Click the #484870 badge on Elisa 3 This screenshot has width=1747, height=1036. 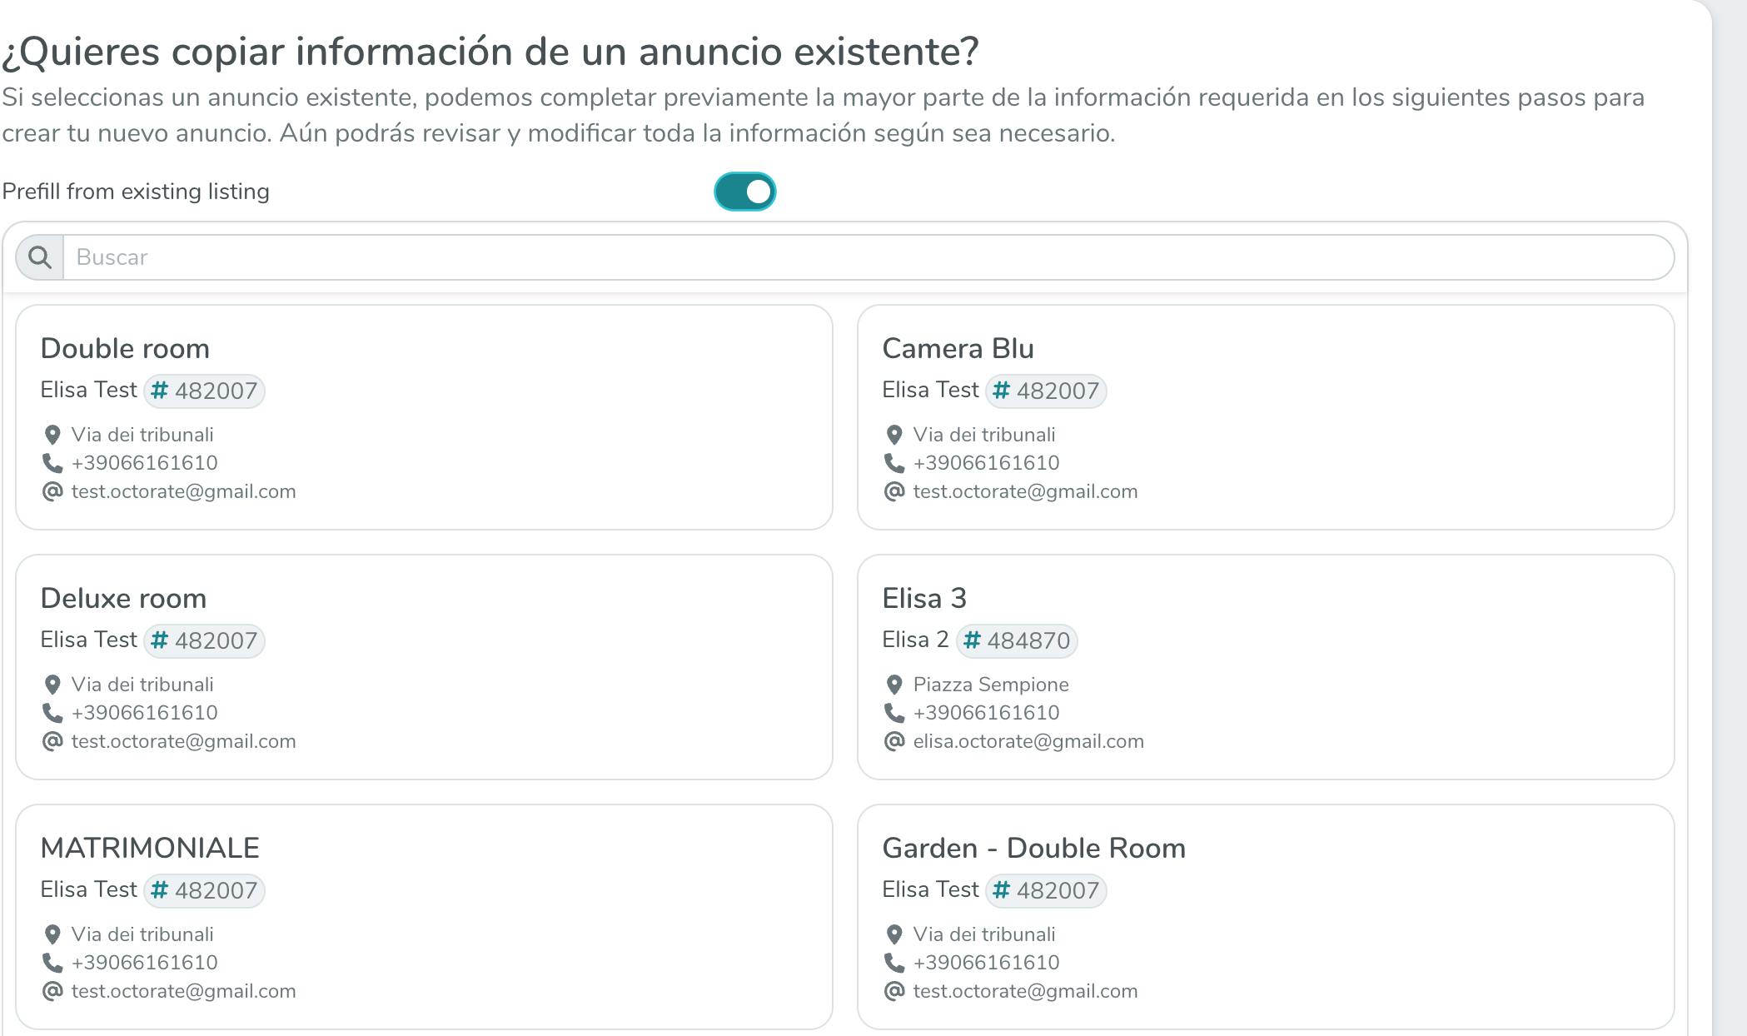(x=1017, y=640)
